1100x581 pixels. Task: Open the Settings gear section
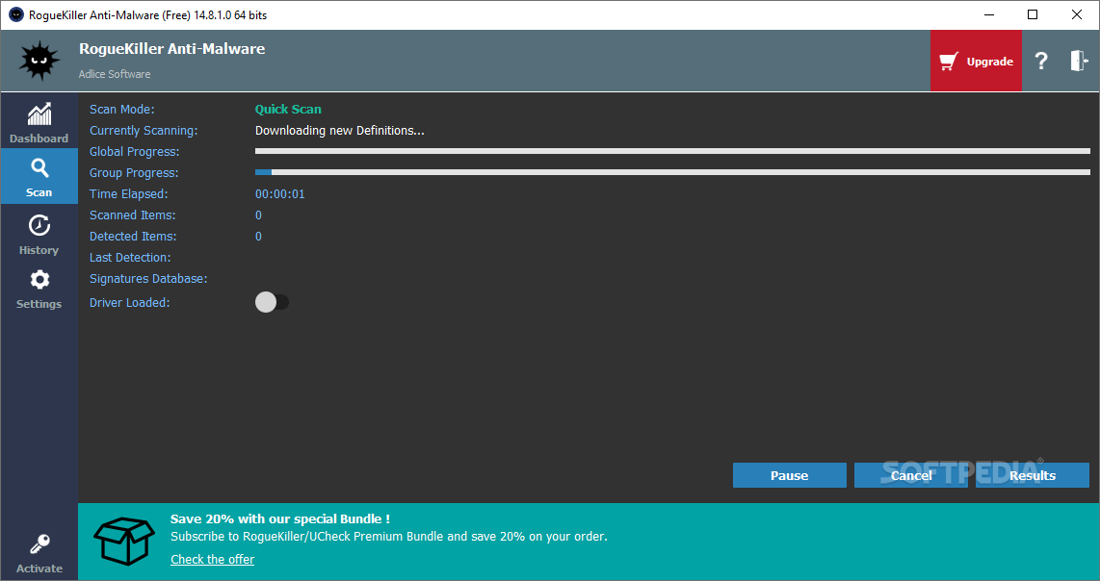point(39,288)
